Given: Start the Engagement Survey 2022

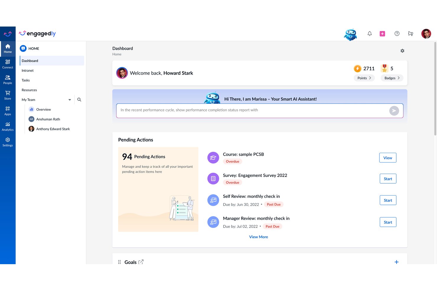Looking at the screenshot, I should click(388, 179).
